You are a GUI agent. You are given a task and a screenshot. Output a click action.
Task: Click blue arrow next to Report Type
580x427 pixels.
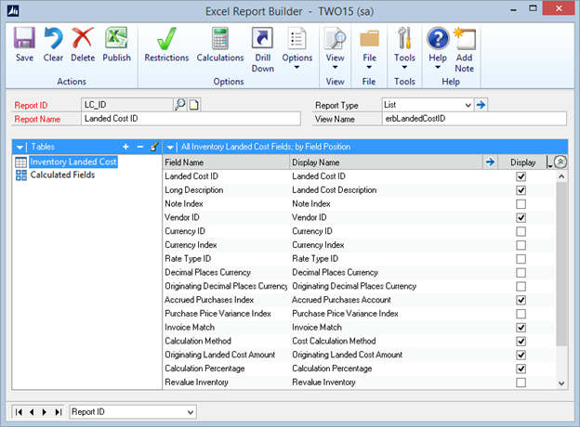coord(481,105)
